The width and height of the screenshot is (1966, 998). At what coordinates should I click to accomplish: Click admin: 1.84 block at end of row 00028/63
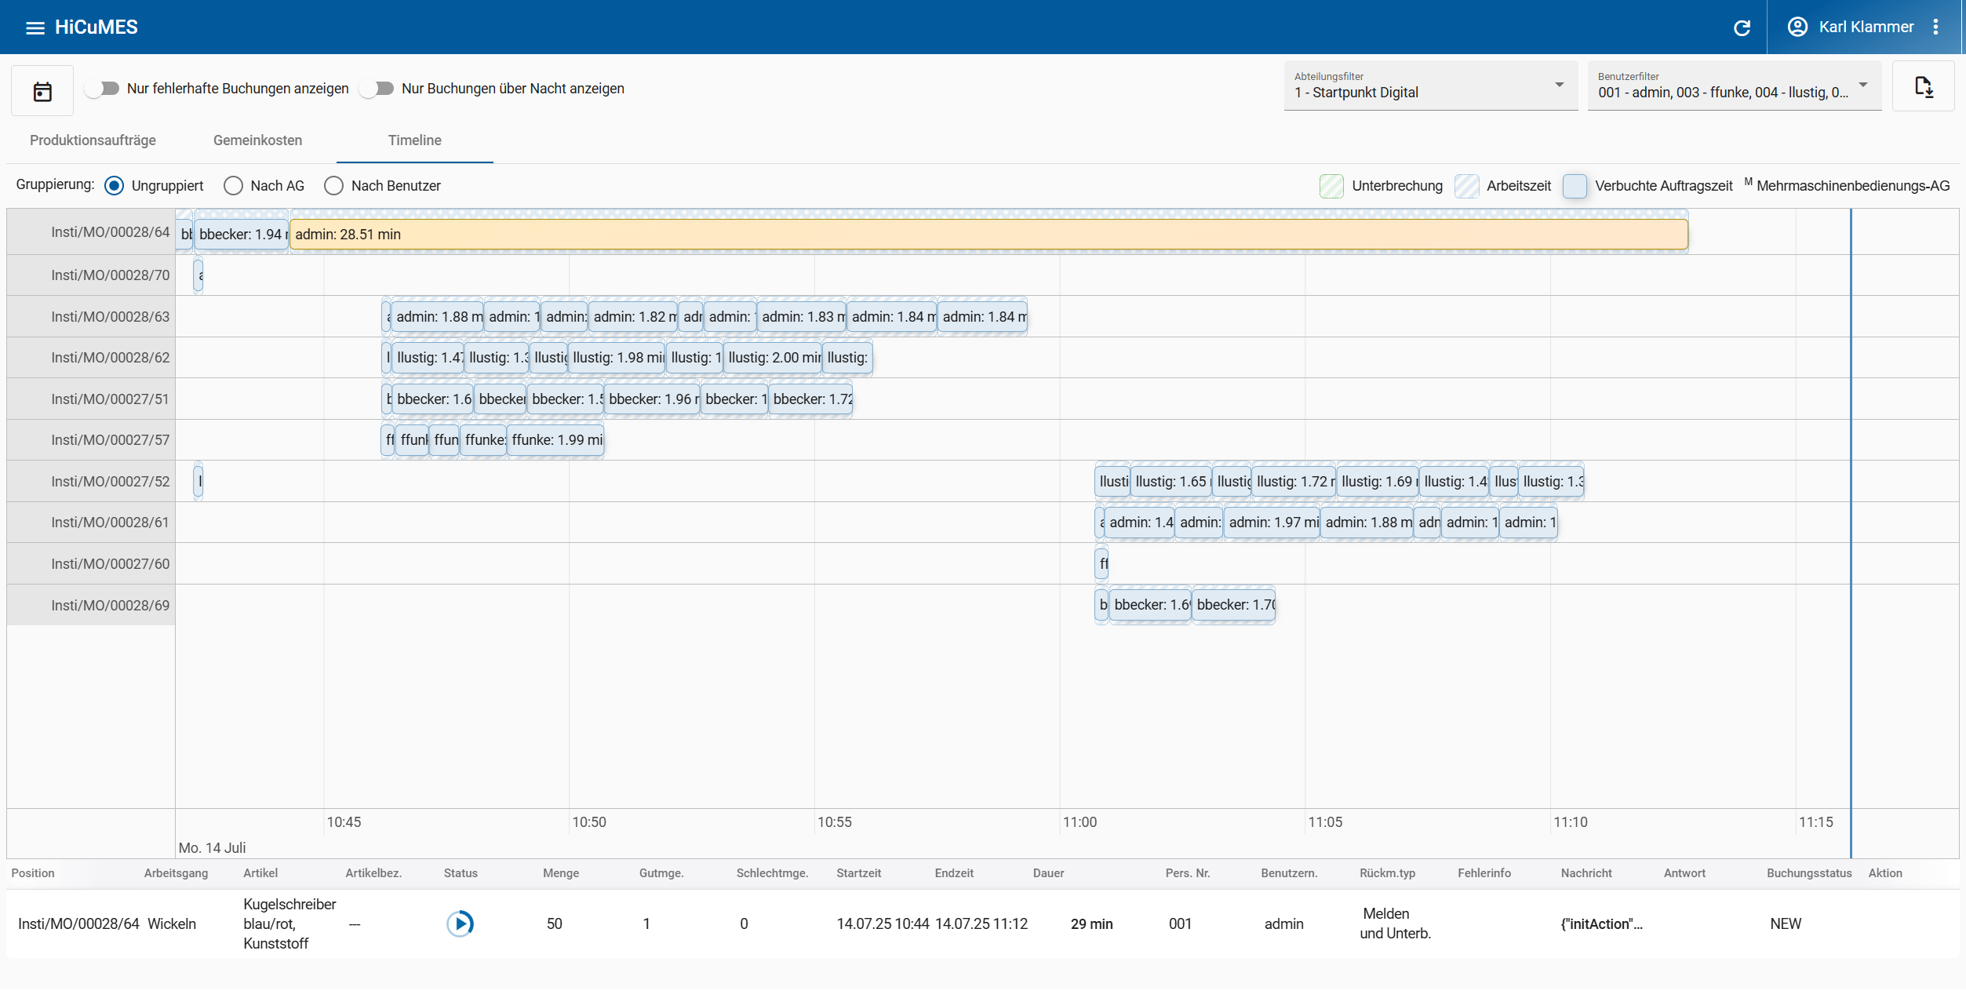coord(982,317)
